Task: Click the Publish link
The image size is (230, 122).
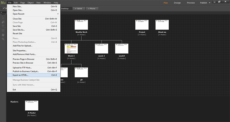Action: [x=204, y=3]
